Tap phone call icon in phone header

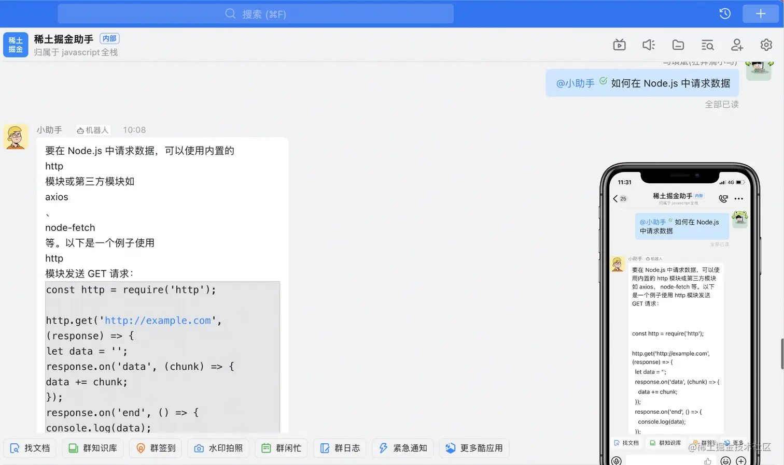tap(723, 198)
